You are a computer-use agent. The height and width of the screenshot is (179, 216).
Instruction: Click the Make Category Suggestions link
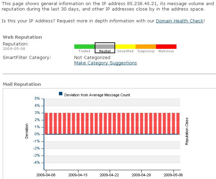point(106,63)
